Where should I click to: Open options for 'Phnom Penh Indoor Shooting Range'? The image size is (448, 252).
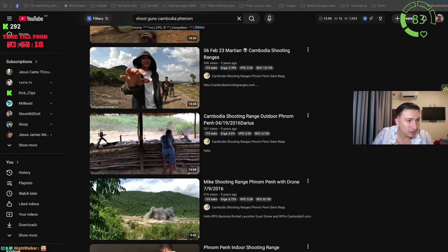tap(308, 247)
